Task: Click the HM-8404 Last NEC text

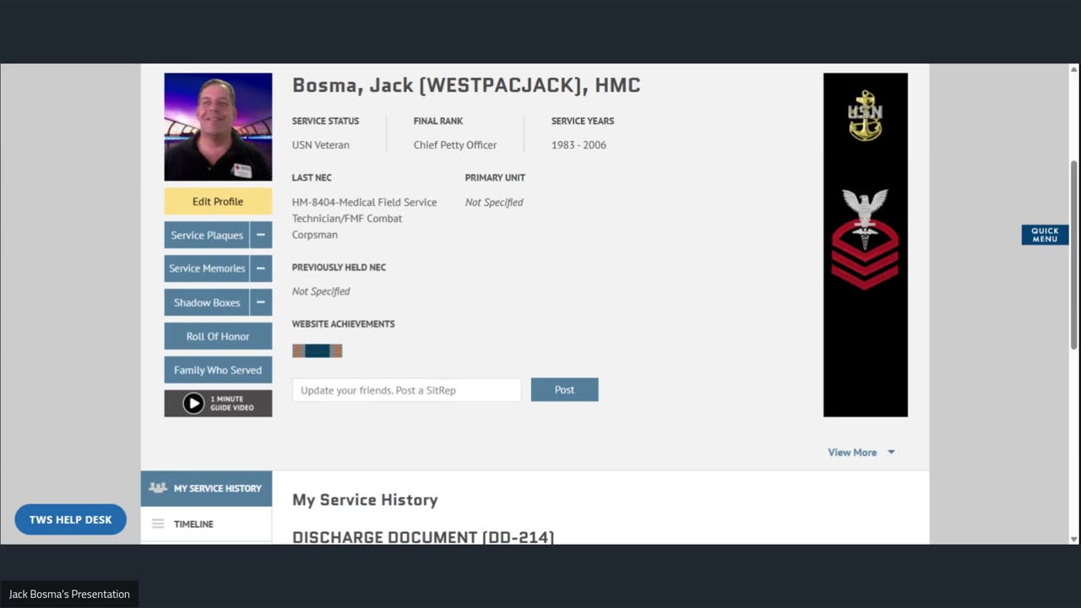Action: (365, 218)
